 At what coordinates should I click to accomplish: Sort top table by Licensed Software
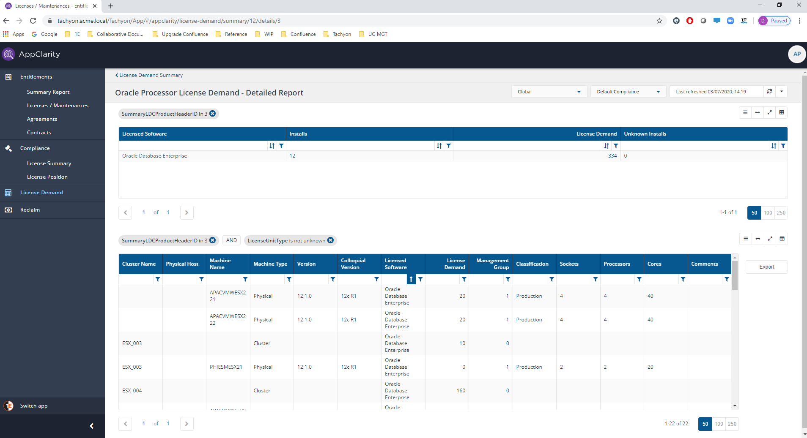pos(272,146)
